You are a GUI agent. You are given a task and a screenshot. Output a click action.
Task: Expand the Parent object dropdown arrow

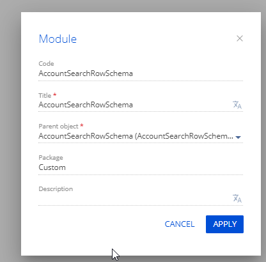coord(239,137)
